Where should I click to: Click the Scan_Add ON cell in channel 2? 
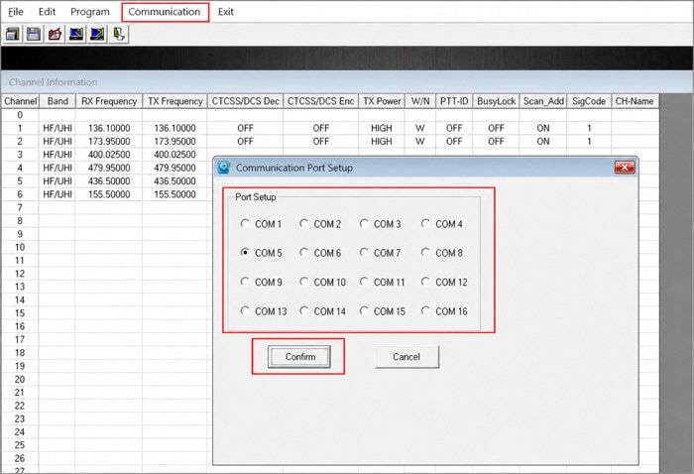(543, 141)
